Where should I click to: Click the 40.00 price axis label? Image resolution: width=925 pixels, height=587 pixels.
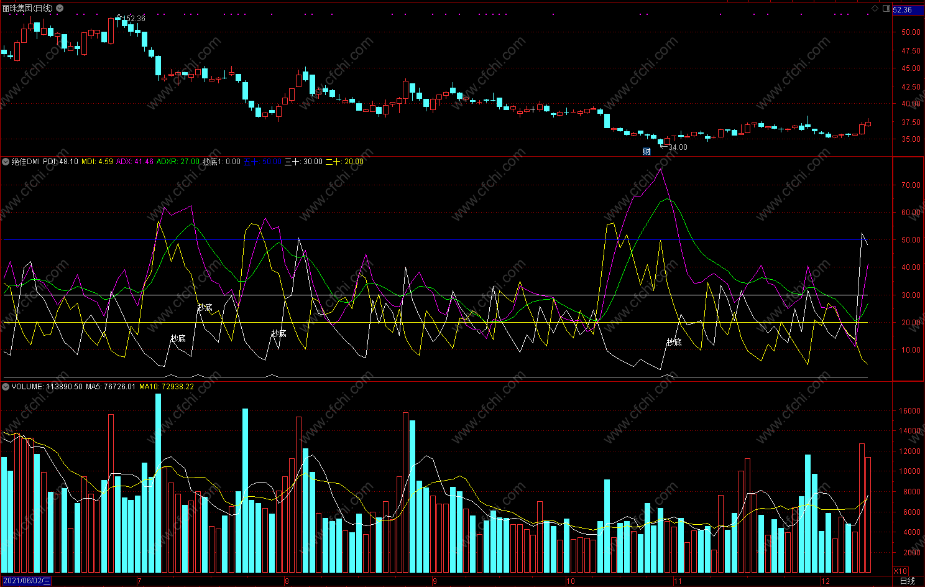tap(911, 104)
